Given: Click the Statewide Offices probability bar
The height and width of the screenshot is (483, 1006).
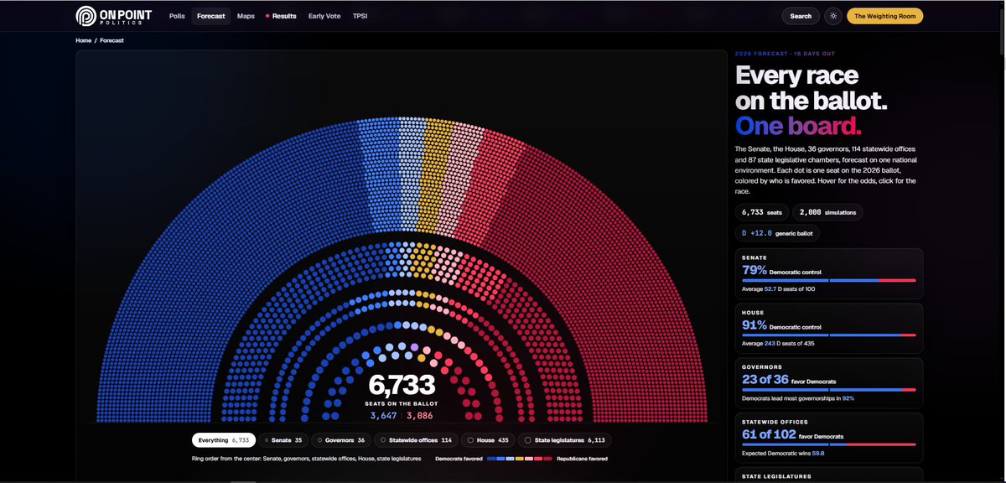Looking at the screenshot, I should (x=829, y=444).
